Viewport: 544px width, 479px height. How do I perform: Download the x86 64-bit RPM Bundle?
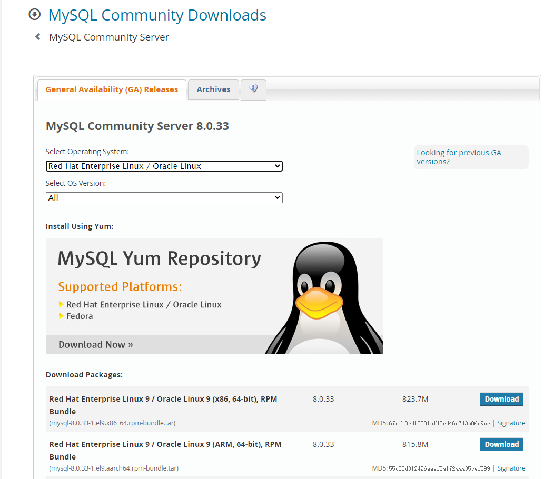pos(502,399)
